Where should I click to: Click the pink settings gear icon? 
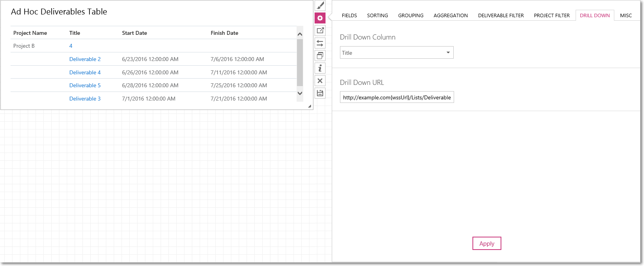point(320,18)
